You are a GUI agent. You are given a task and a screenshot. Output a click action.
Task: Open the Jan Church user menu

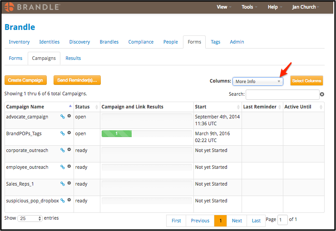pos(306,7)
